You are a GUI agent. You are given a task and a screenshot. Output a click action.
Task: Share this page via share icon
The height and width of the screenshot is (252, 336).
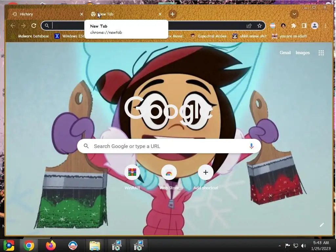pos(249,26)
